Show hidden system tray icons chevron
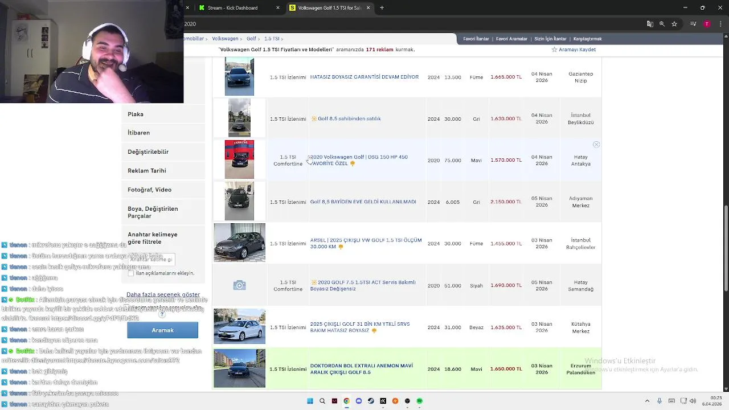The image size is (729, 410). 647,401
